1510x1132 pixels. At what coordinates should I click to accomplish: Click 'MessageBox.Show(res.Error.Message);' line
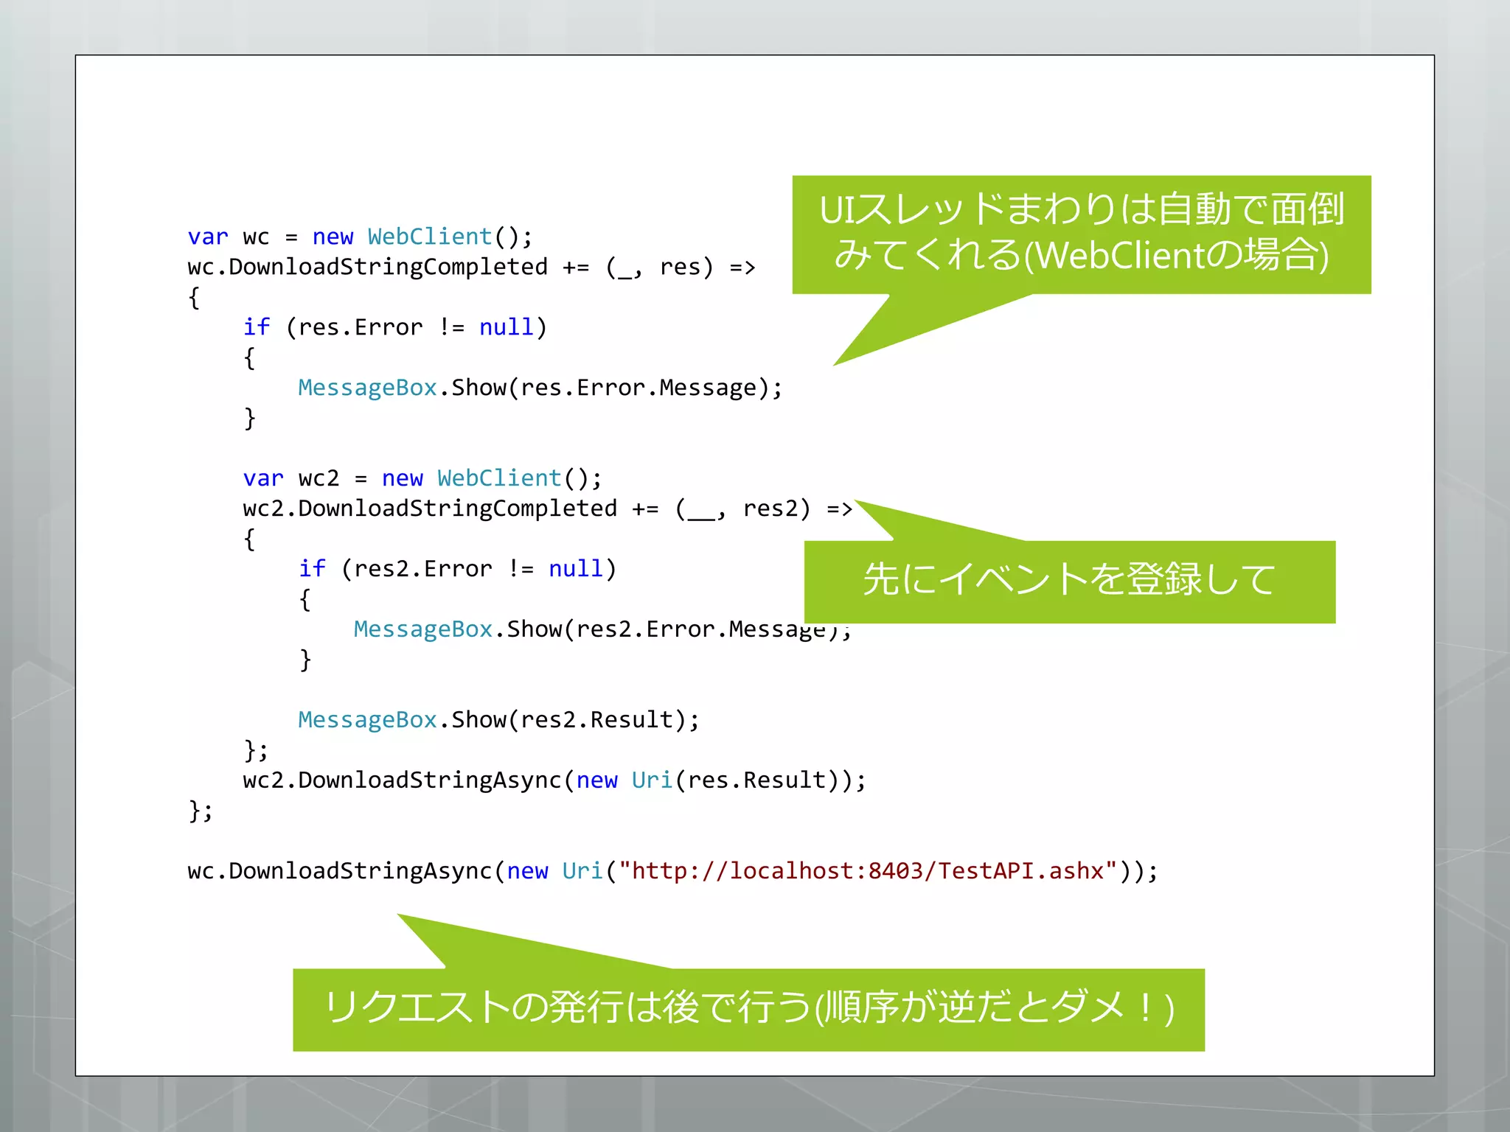[x=540, y=388]
